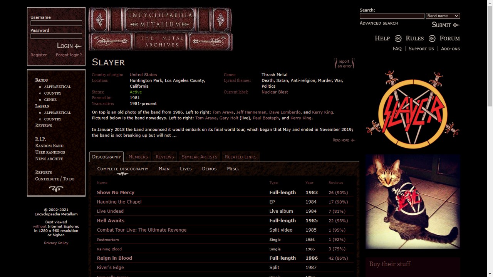The width and height of the screenshot is (493, 277).
Task: Open the Reign in Blood album
Action: point(114,258)
